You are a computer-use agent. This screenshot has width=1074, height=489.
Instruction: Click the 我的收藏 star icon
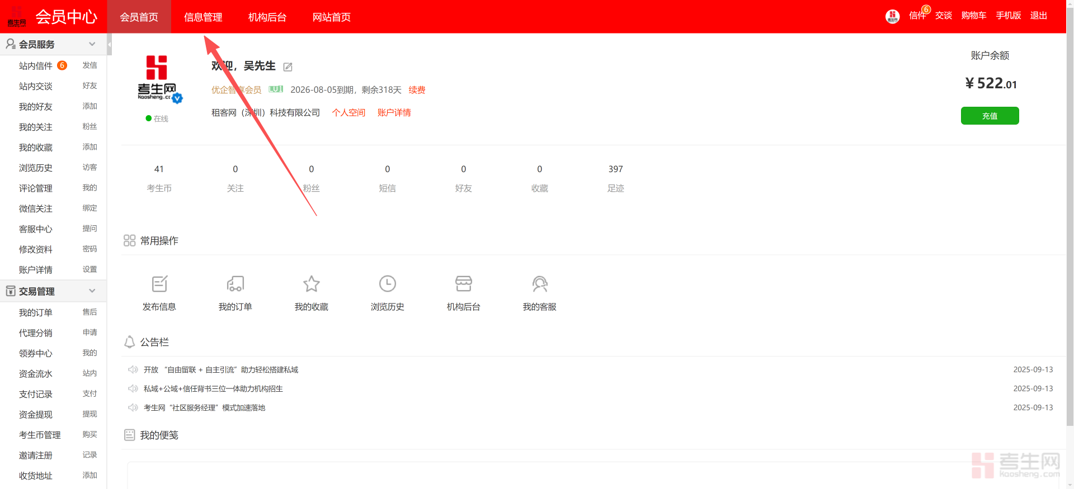tap(311, 284)
